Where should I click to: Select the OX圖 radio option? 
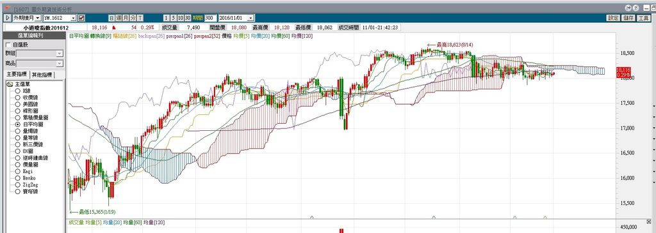pyautogui.click(x=17, y=151)
